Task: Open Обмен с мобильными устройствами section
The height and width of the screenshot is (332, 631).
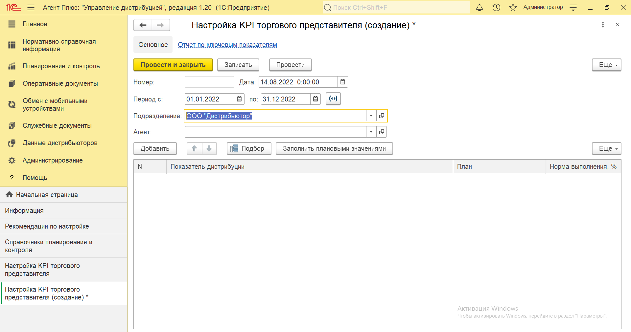Action: point(63,105)
